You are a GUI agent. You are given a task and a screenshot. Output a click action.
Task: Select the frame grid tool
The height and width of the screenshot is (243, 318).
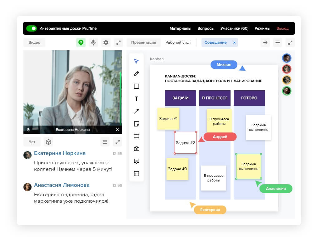[137, 136]
